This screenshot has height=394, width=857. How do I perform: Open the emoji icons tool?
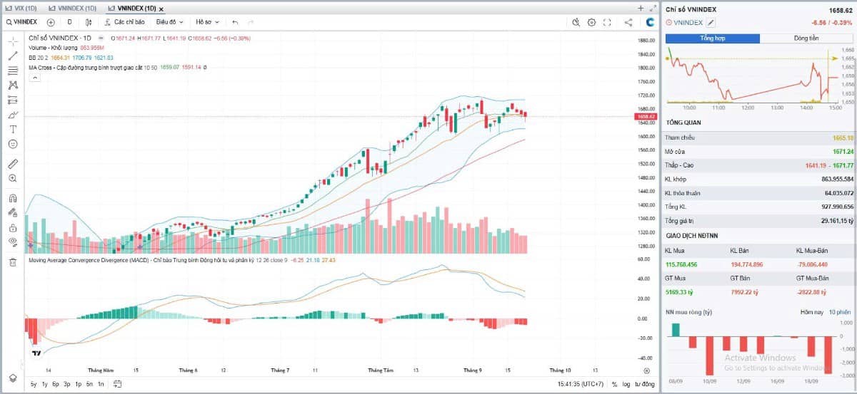[x=12, y=143]
